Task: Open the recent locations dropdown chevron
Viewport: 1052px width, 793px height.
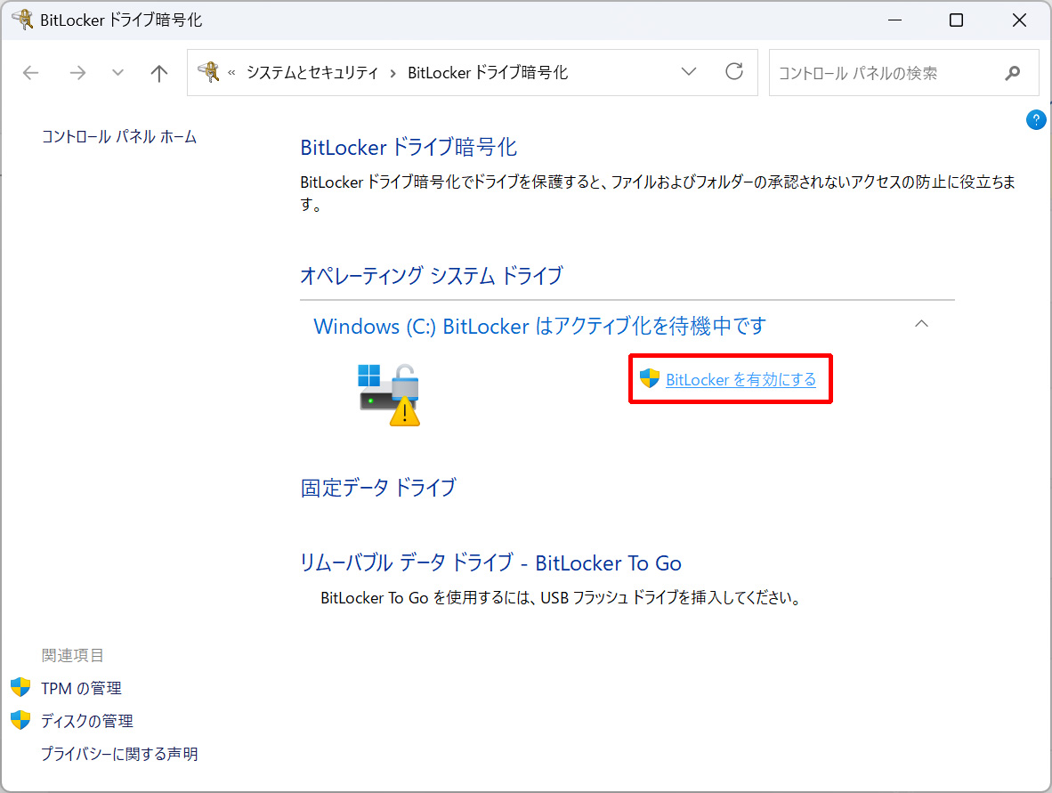Action: point(117,72)
